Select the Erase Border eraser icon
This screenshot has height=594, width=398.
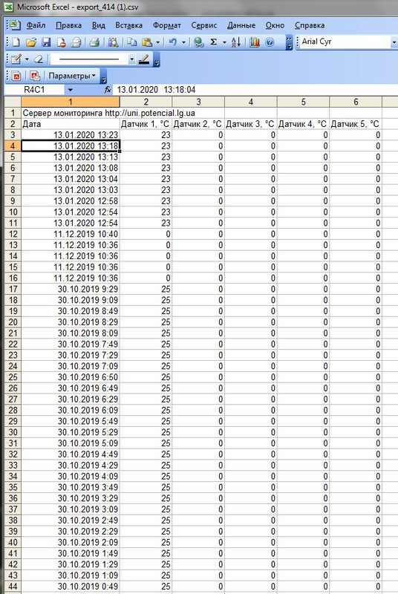[39, 59]
